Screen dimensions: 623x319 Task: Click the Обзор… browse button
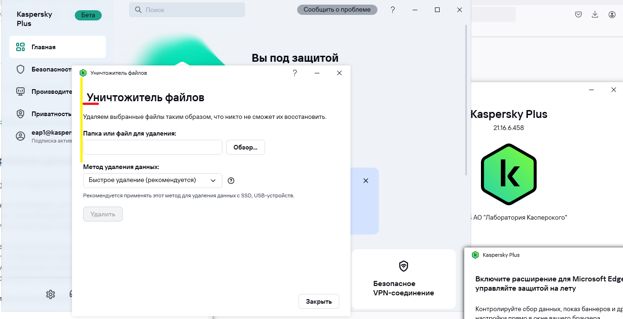[246, 147]
